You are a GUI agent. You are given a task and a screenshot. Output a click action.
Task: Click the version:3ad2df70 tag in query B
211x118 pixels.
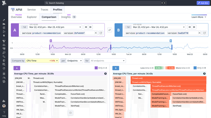178,33
